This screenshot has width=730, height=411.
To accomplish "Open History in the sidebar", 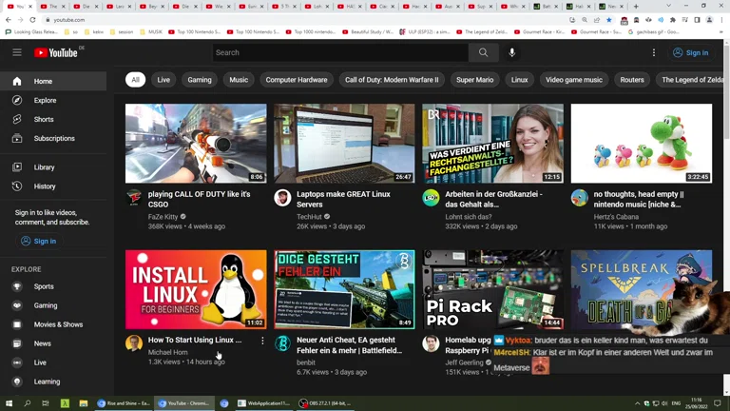I will tap(45, 186).
